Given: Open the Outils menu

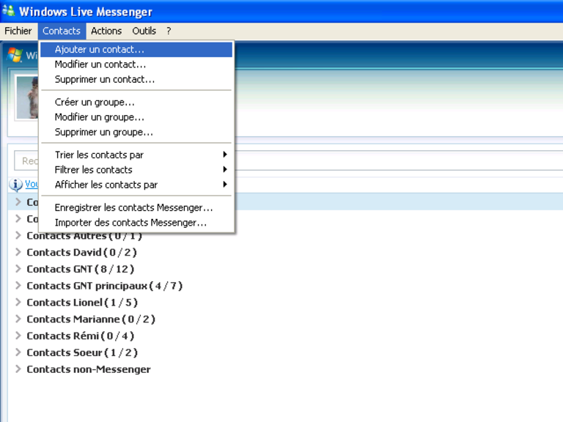Looking at the screenshot, I should pos(144,32).
